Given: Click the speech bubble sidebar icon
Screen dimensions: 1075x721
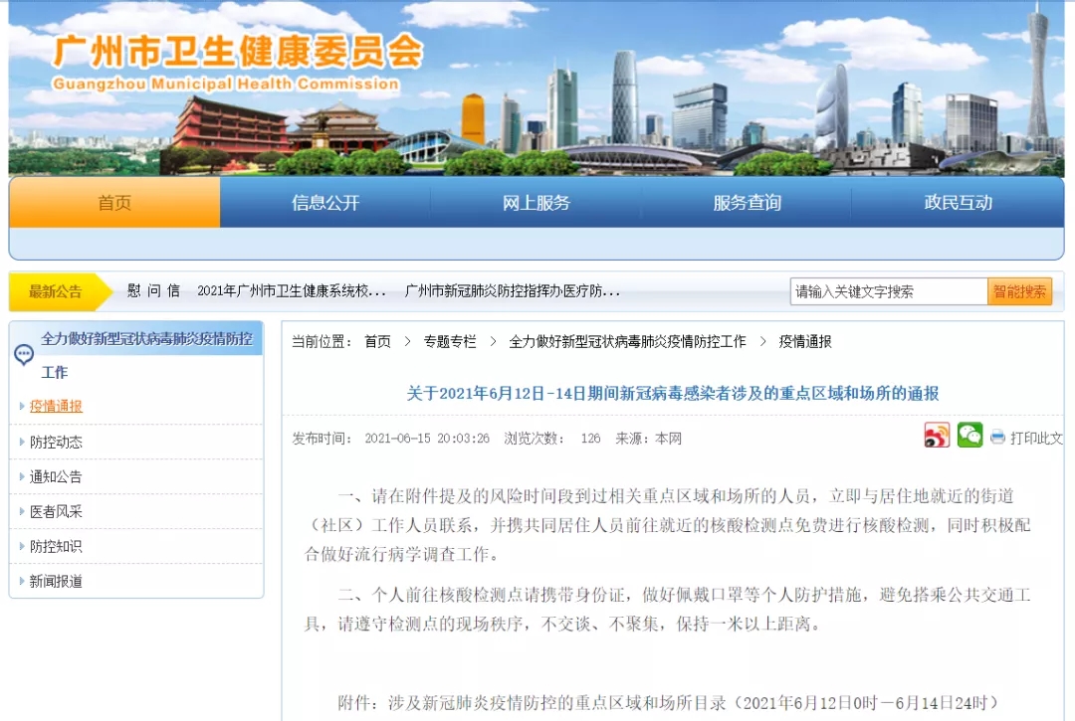Looking at the screenshot, I should (24, 354).
